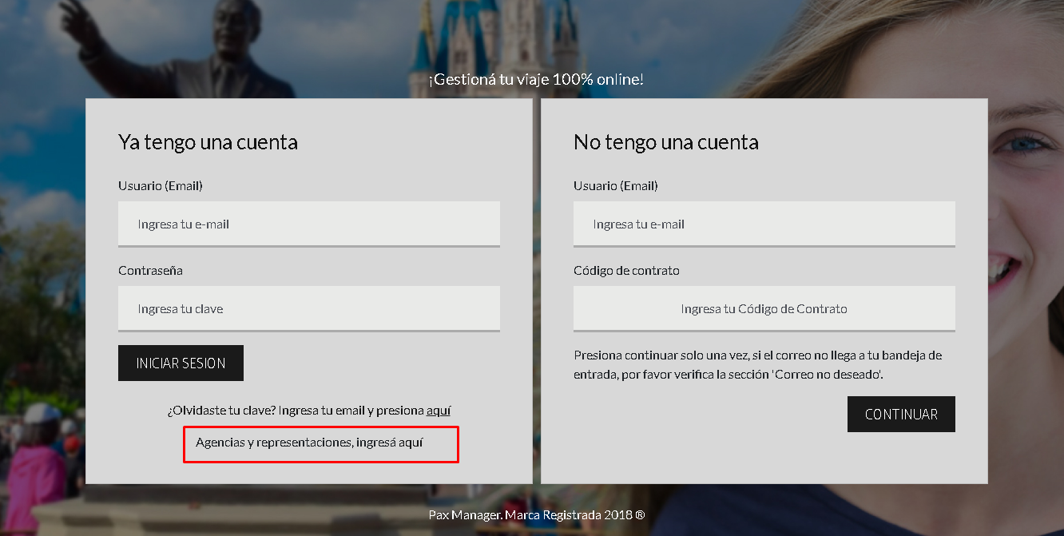Image resolution: width=1064 pixels, height=536 pixels.
Task: Click the Usuario (Email) label in the right panel
Action: coord(616,185)
